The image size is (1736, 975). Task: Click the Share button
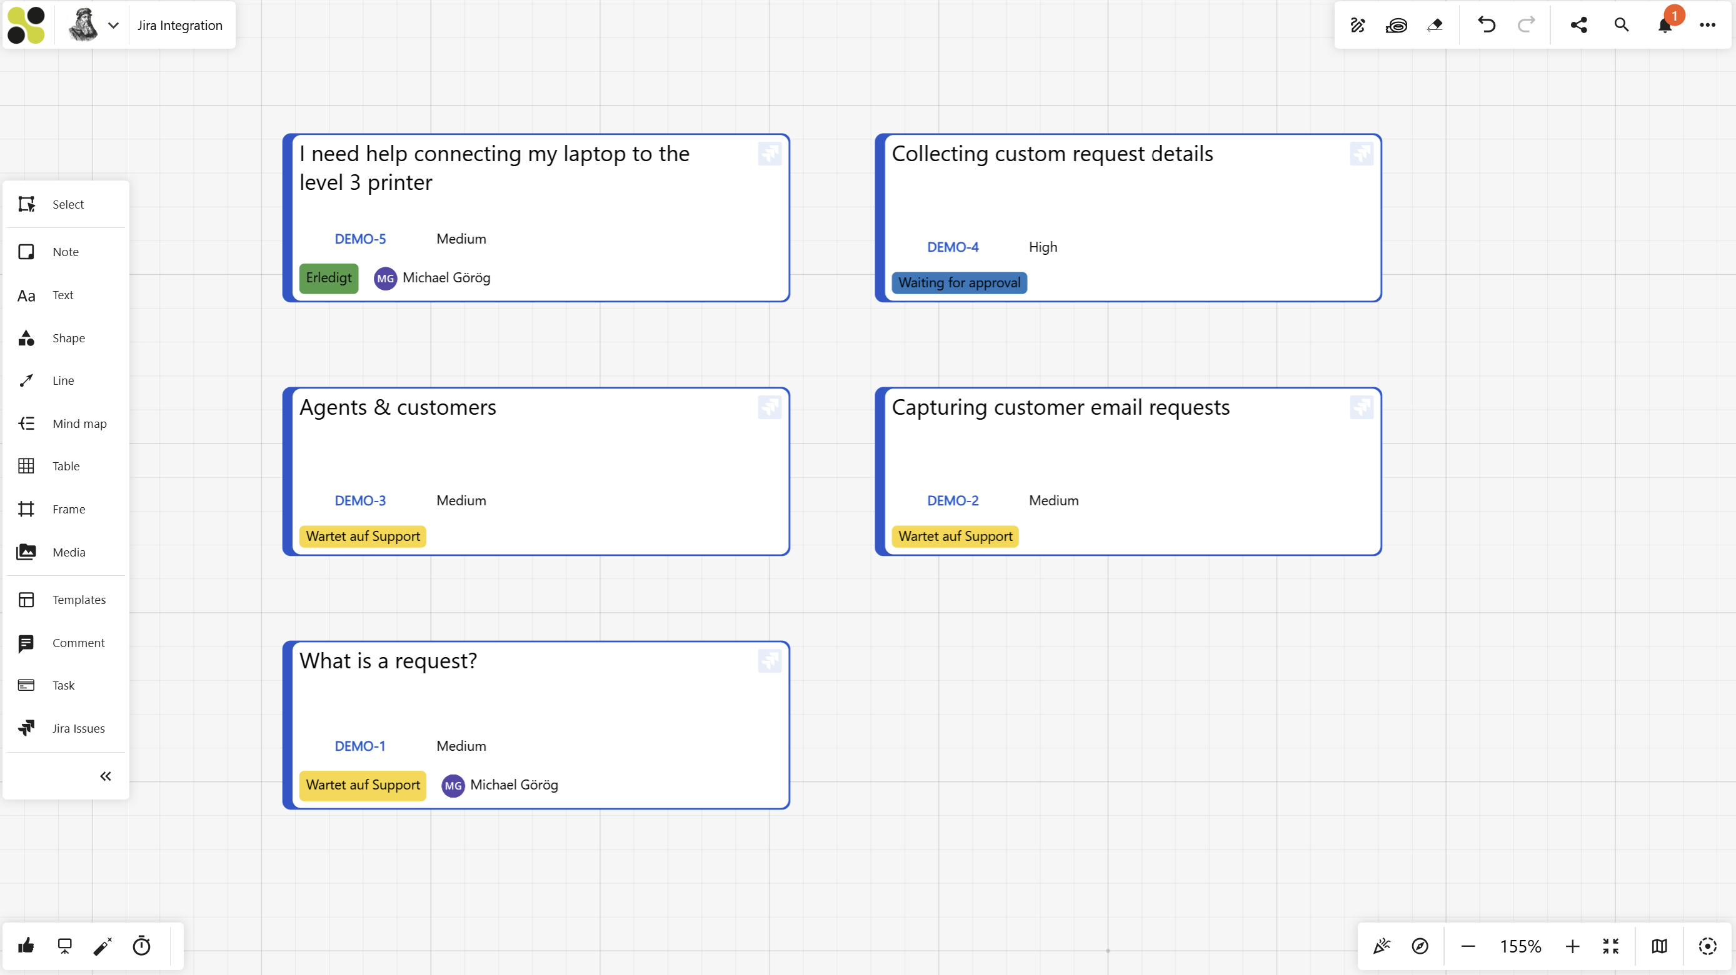click(x=1578, y=25)
